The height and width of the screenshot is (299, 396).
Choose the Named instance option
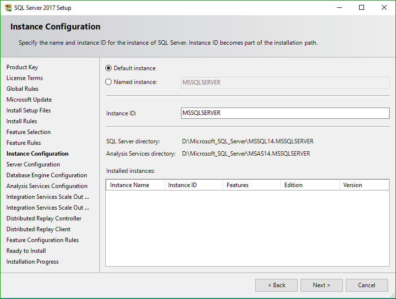coord(109,82)
